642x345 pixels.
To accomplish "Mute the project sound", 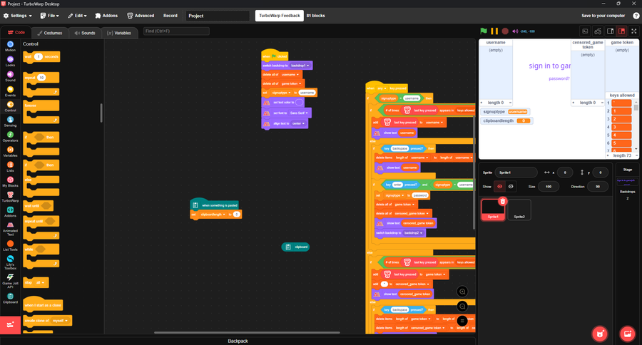I will [x=515, y=31].
